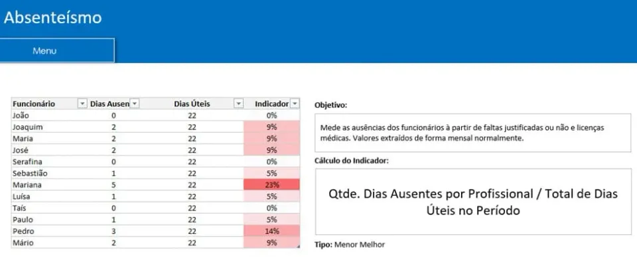Image resolution: width=637 pixels, height=257 pixels.
Task: Click Pedro's absent days value 3
Action: pos(113,231)
